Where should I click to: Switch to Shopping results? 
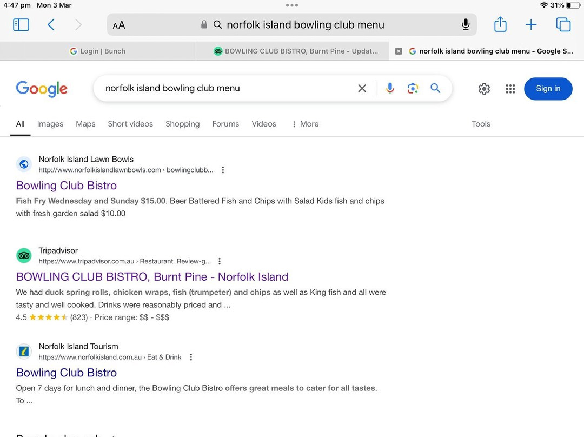click(183, 124)
